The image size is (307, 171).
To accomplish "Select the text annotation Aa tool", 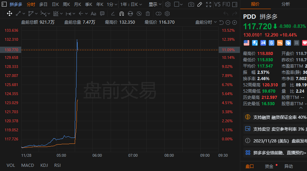I will [93, 14].
